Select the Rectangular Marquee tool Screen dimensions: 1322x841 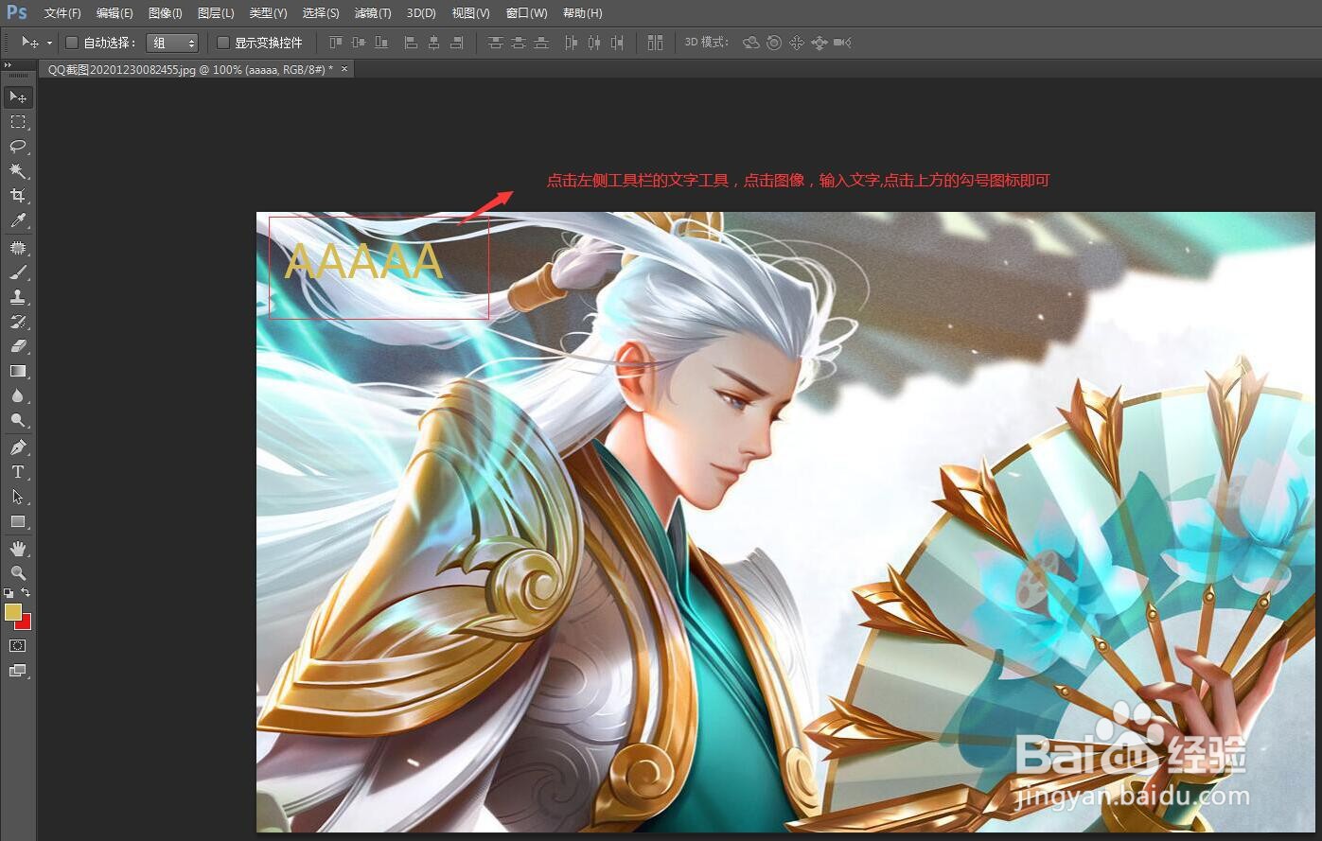[x=18, y=122]
